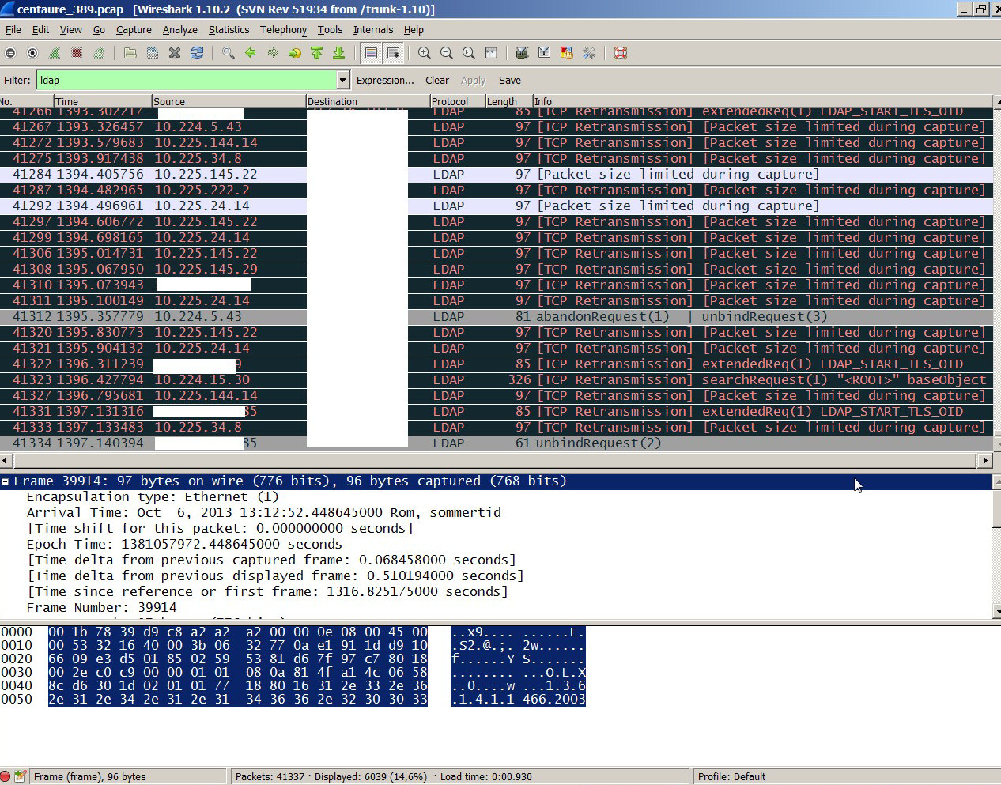1001x785 pixels.
Task: Edit capture filters icon
Action: point(522,53)
